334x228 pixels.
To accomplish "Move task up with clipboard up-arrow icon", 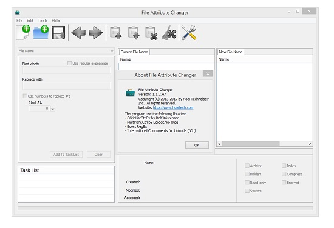I will coord(116,33).
